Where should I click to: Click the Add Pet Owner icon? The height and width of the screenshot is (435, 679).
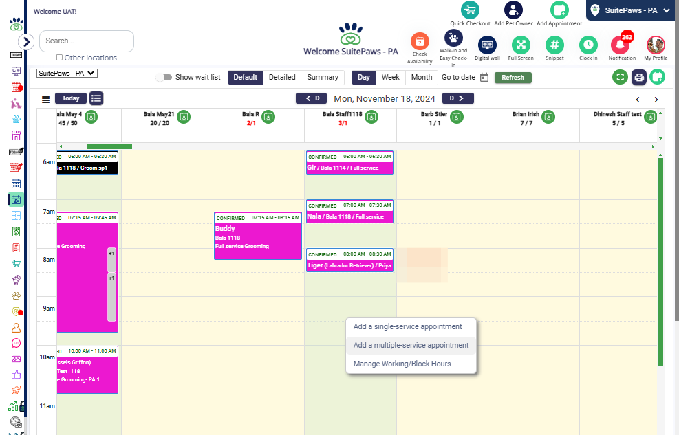click(513, 10)
